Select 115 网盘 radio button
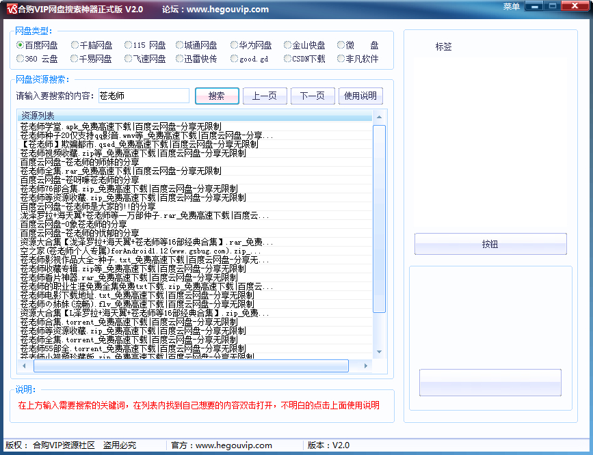Screen dimensions: 593x455 click(x=145, y=45)
